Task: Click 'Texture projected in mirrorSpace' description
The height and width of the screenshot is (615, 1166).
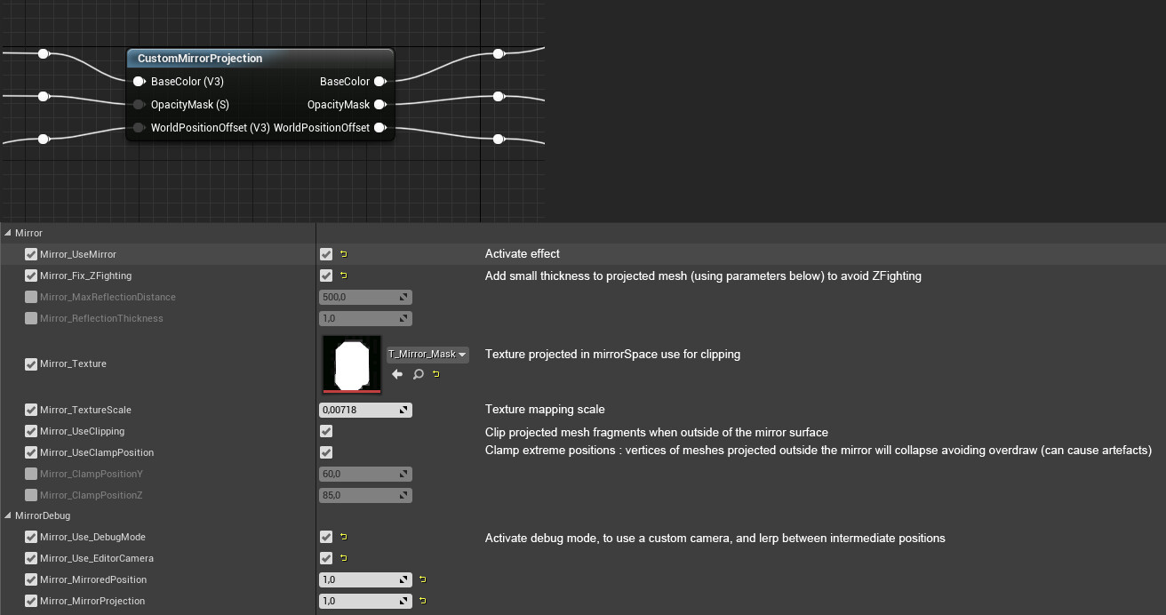Action: [x=612, y=354]
